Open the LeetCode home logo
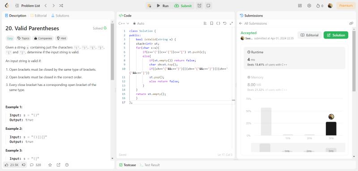The image size is (358, 171). (x=7, y=6)
